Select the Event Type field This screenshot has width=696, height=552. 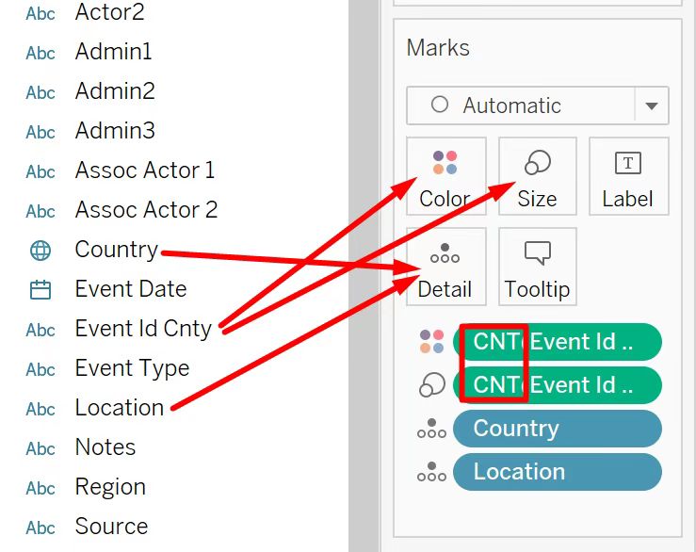(x=132, y=368)
